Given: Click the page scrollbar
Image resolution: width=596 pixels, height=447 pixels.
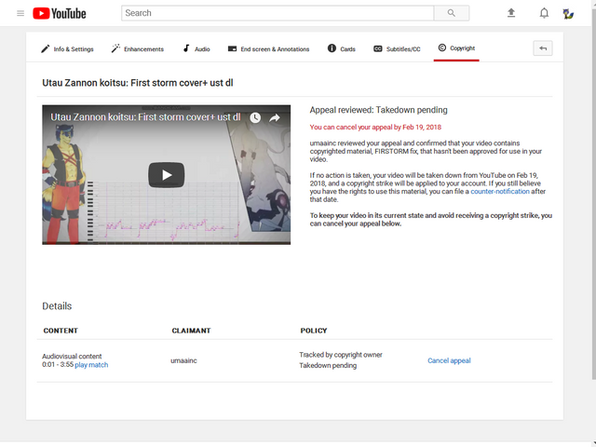Looking at the screenshot, I should point(594,194).
